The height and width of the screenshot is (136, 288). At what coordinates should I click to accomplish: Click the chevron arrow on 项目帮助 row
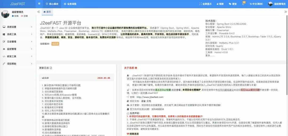[x=31, y=64]
